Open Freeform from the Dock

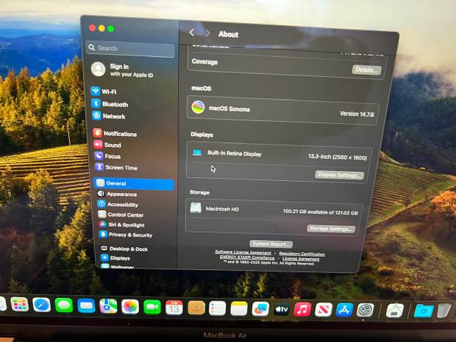260,309
